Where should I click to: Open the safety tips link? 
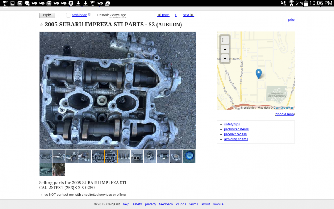point(232,124)
